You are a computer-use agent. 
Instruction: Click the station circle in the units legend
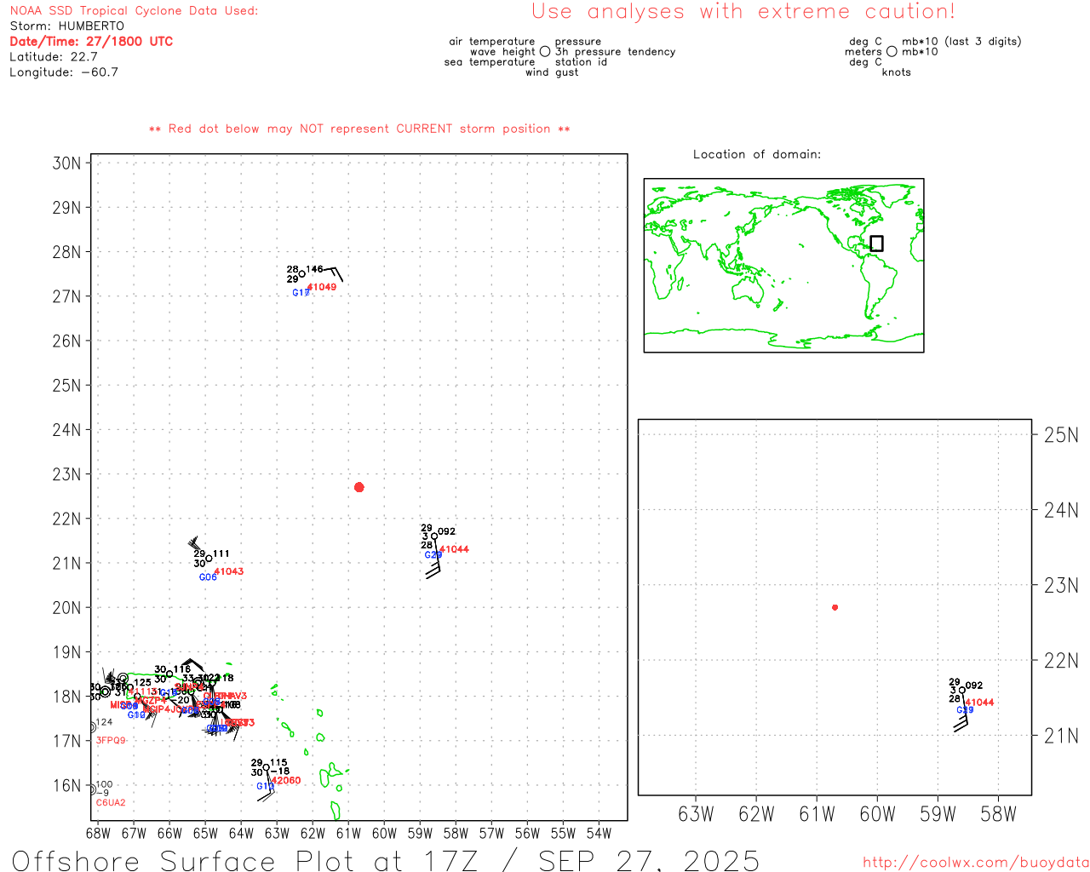(892, 51)
